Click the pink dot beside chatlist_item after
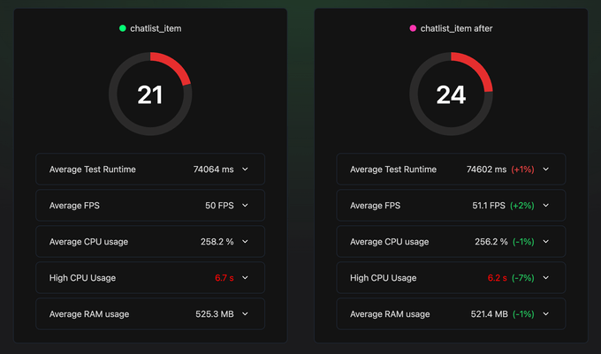 coord(413,28)
